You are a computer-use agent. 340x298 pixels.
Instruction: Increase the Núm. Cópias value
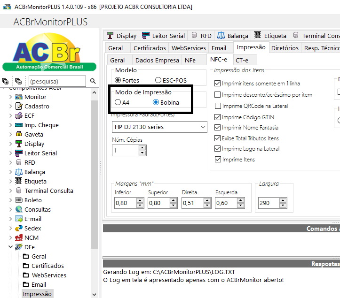tap(142, 148)
